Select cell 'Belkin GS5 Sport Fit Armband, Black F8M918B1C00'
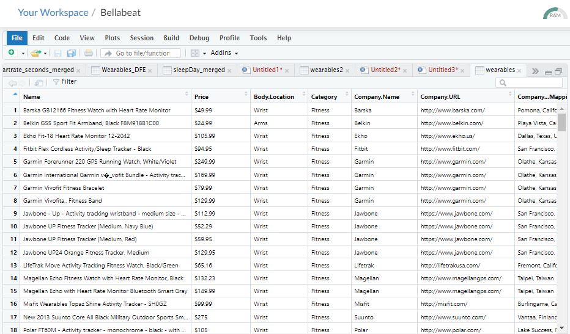570x334 pixels. click(105, 123)
